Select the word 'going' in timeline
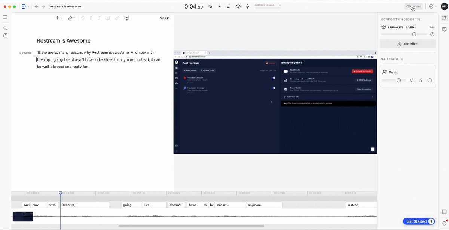 tap(132, 205)
